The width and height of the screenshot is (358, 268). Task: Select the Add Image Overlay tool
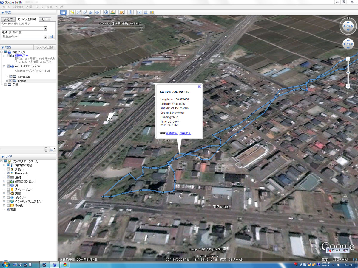91,12
